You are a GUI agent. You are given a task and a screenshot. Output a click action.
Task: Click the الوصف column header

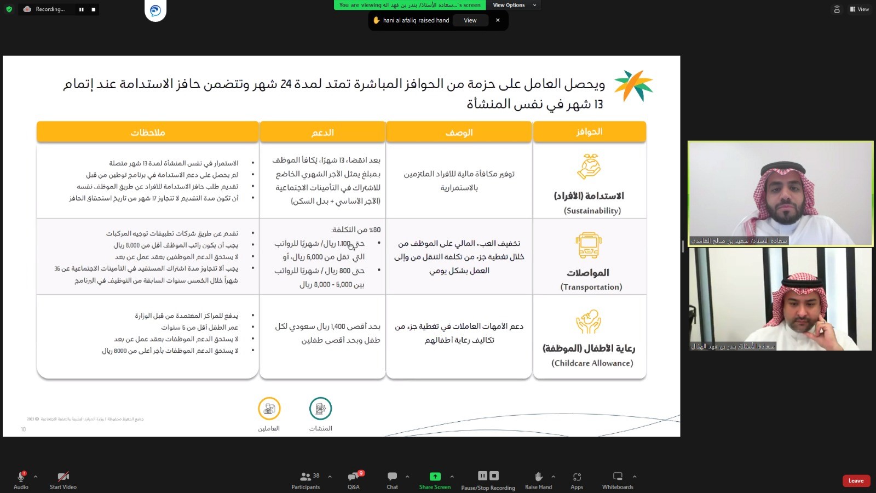point(459,133)
